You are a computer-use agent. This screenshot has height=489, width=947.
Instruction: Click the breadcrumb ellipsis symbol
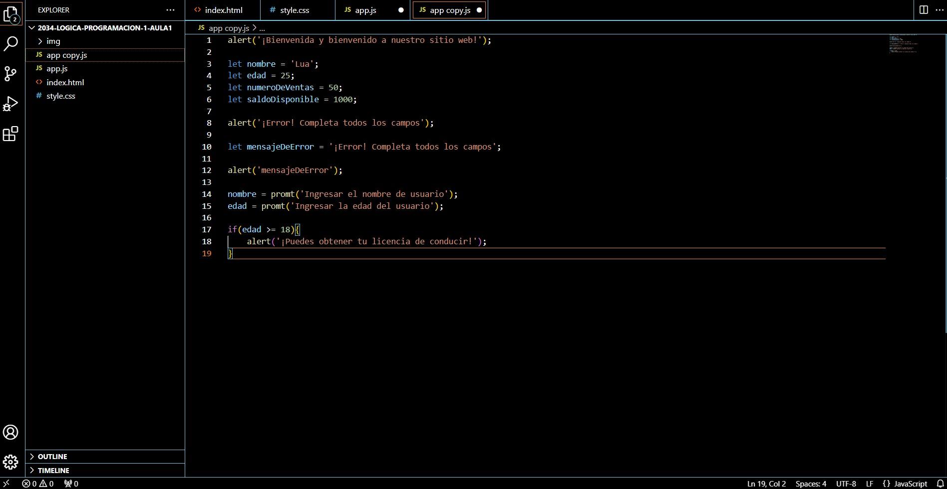coord(262,28)
